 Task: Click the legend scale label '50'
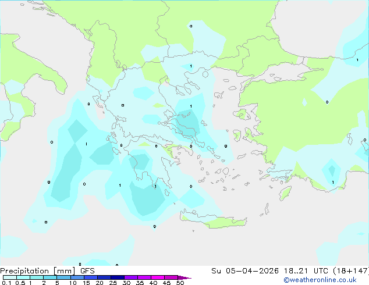click(x=180, y=283)
